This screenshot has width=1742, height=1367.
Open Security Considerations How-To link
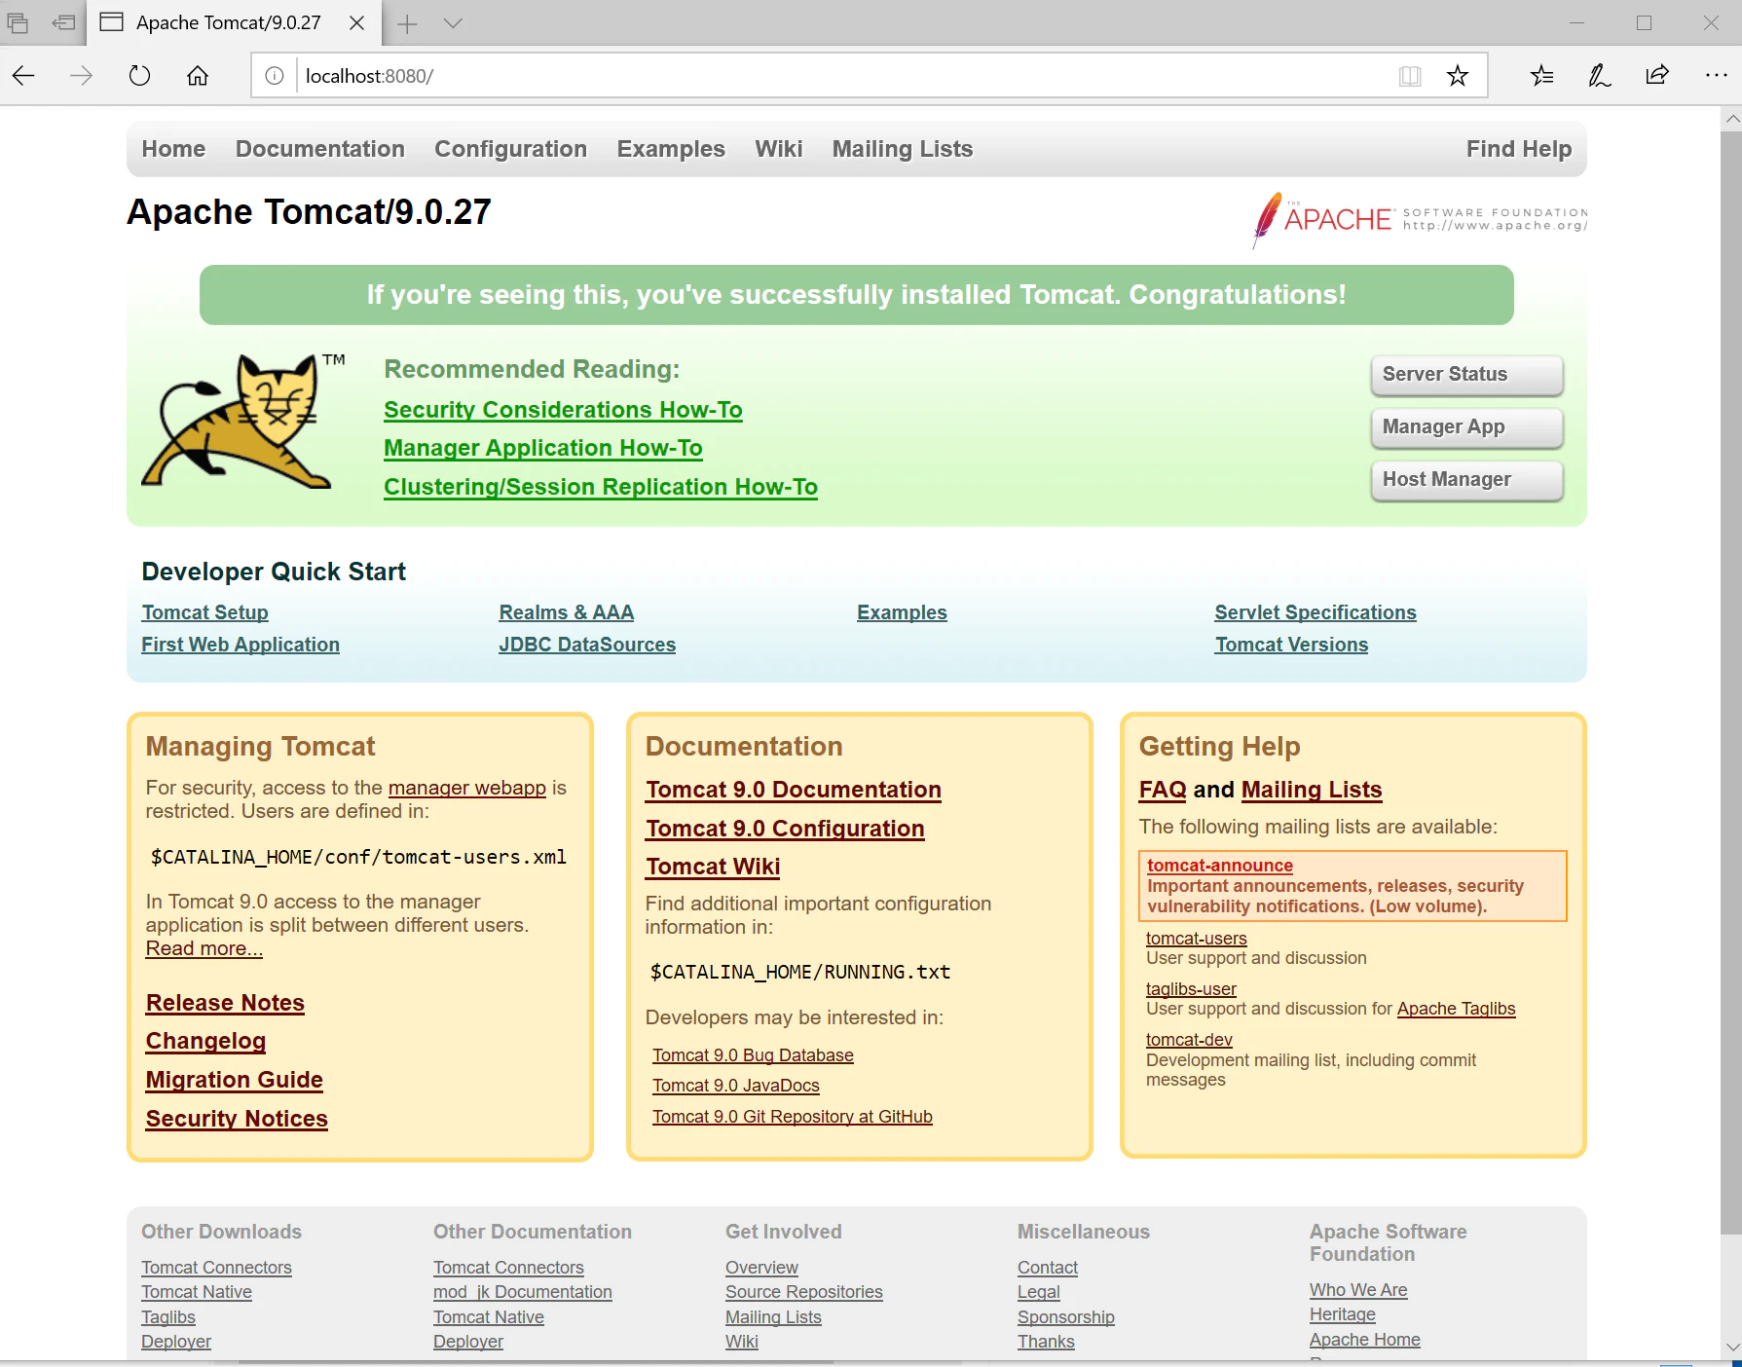[563, 410]
